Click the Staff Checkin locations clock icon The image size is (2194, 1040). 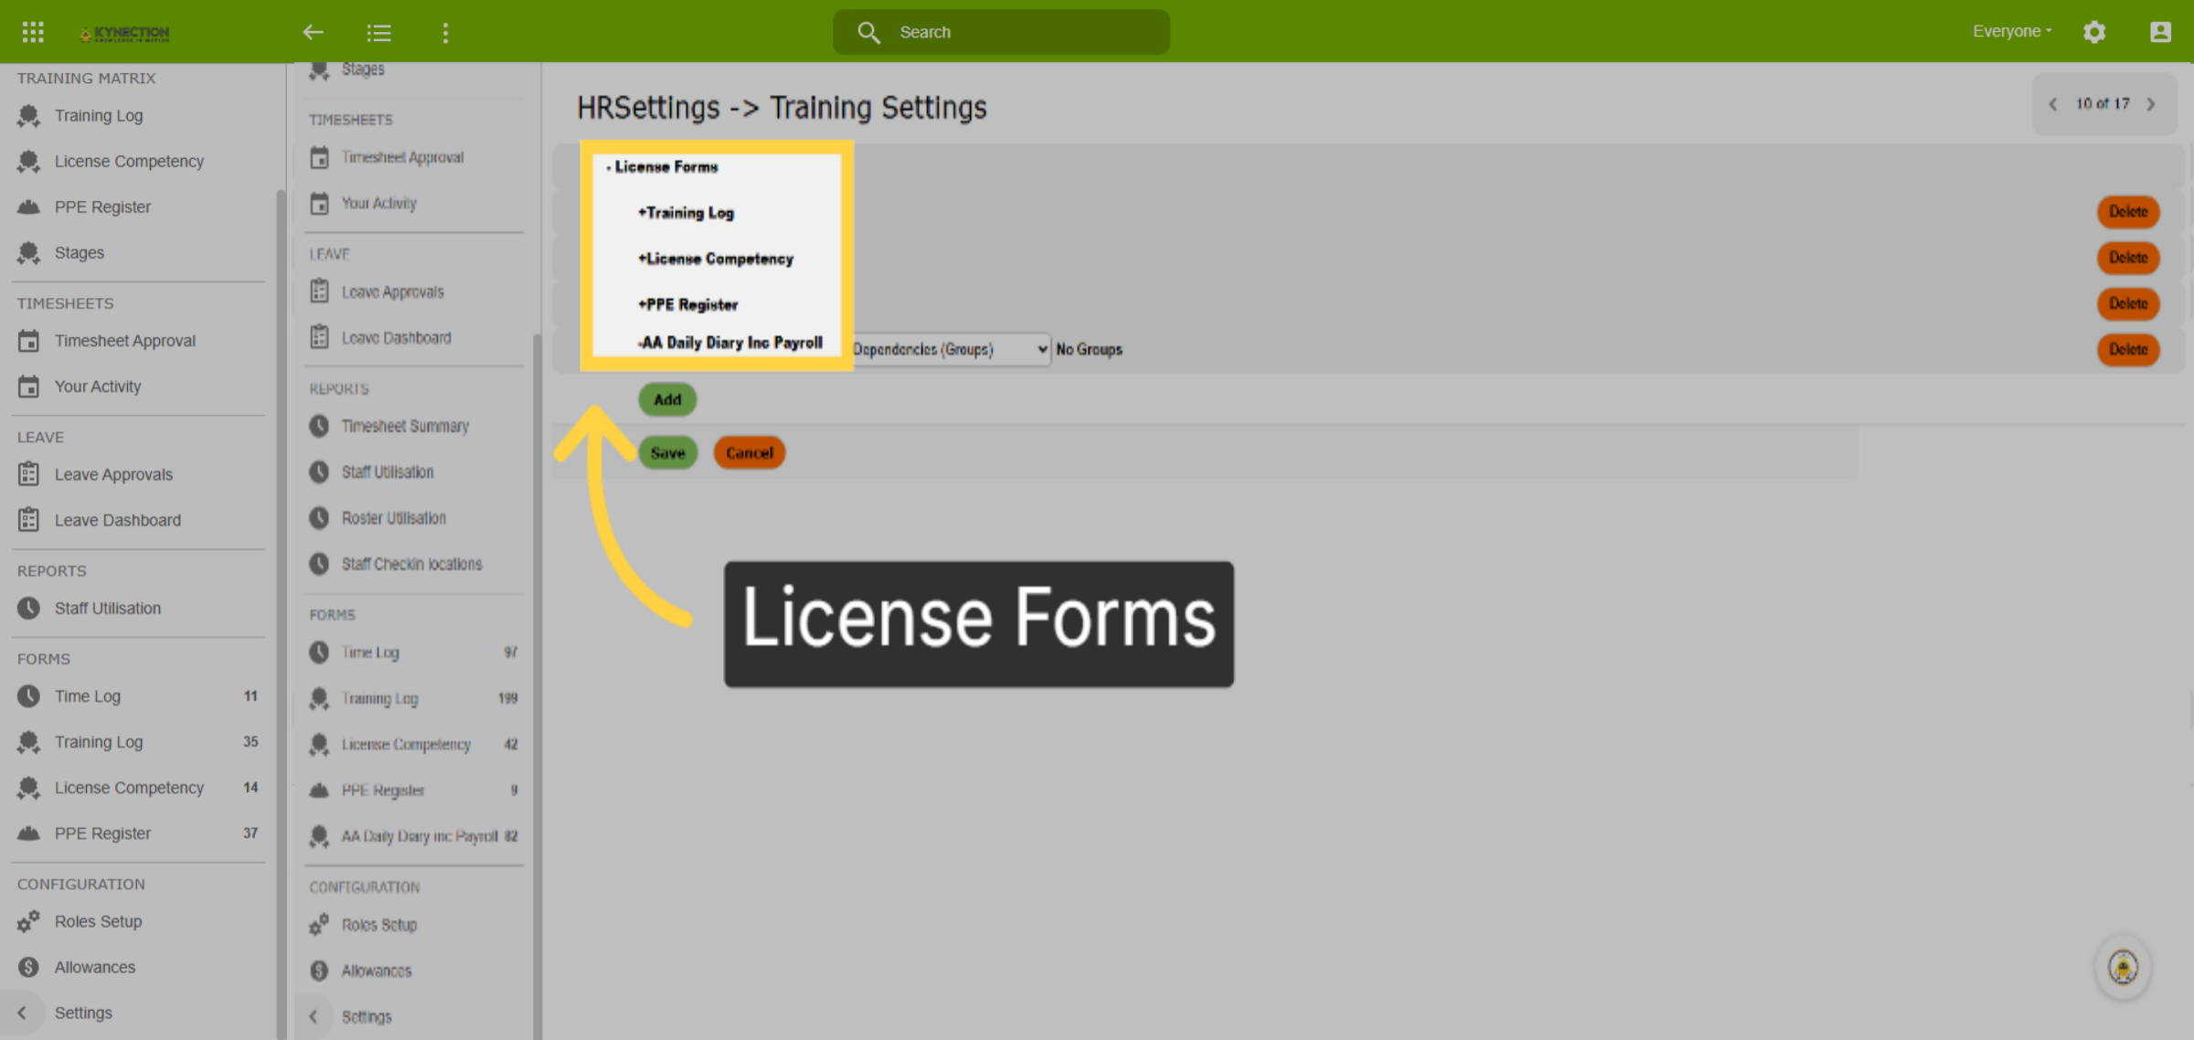319,564
